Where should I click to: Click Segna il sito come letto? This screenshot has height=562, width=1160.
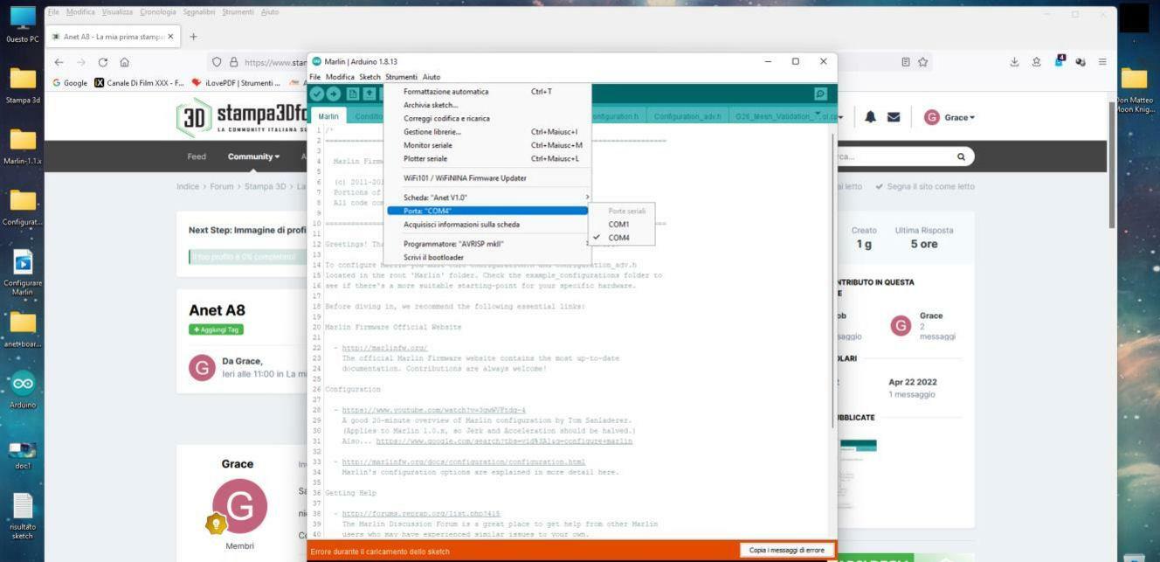point(925,186)
